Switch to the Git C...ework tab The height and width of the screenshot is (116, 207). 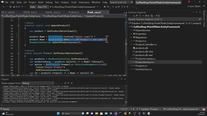click(x=8, y=12)
